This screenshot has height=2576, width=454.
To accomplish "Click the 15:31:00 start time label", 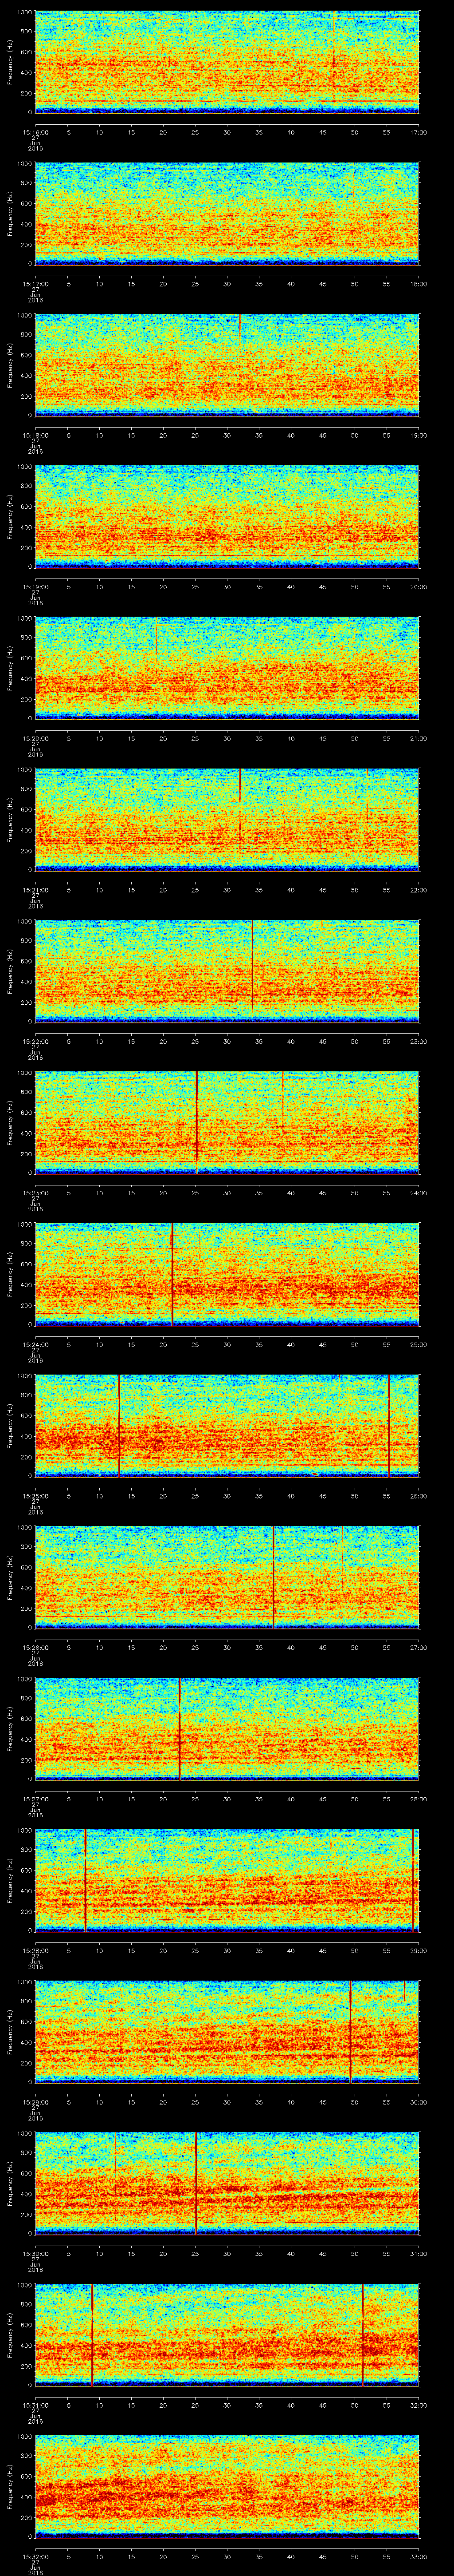I will tap(35, 2404).
